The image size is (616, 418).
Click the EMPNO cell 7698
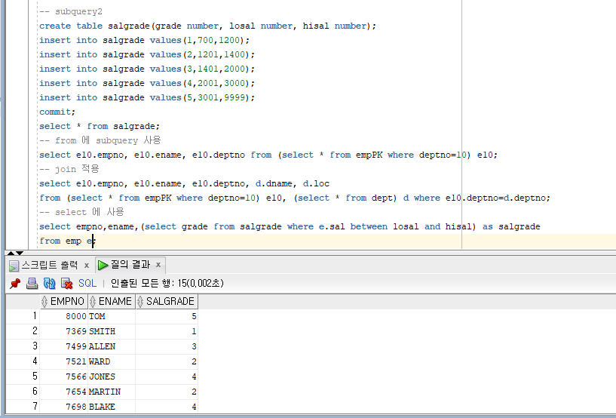pos(64,406)
